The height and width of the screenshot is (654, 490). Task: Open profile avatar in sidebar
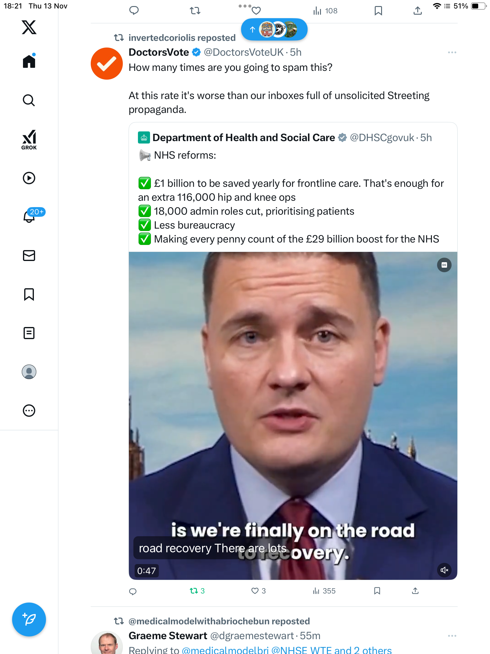[x=29, y=372]
